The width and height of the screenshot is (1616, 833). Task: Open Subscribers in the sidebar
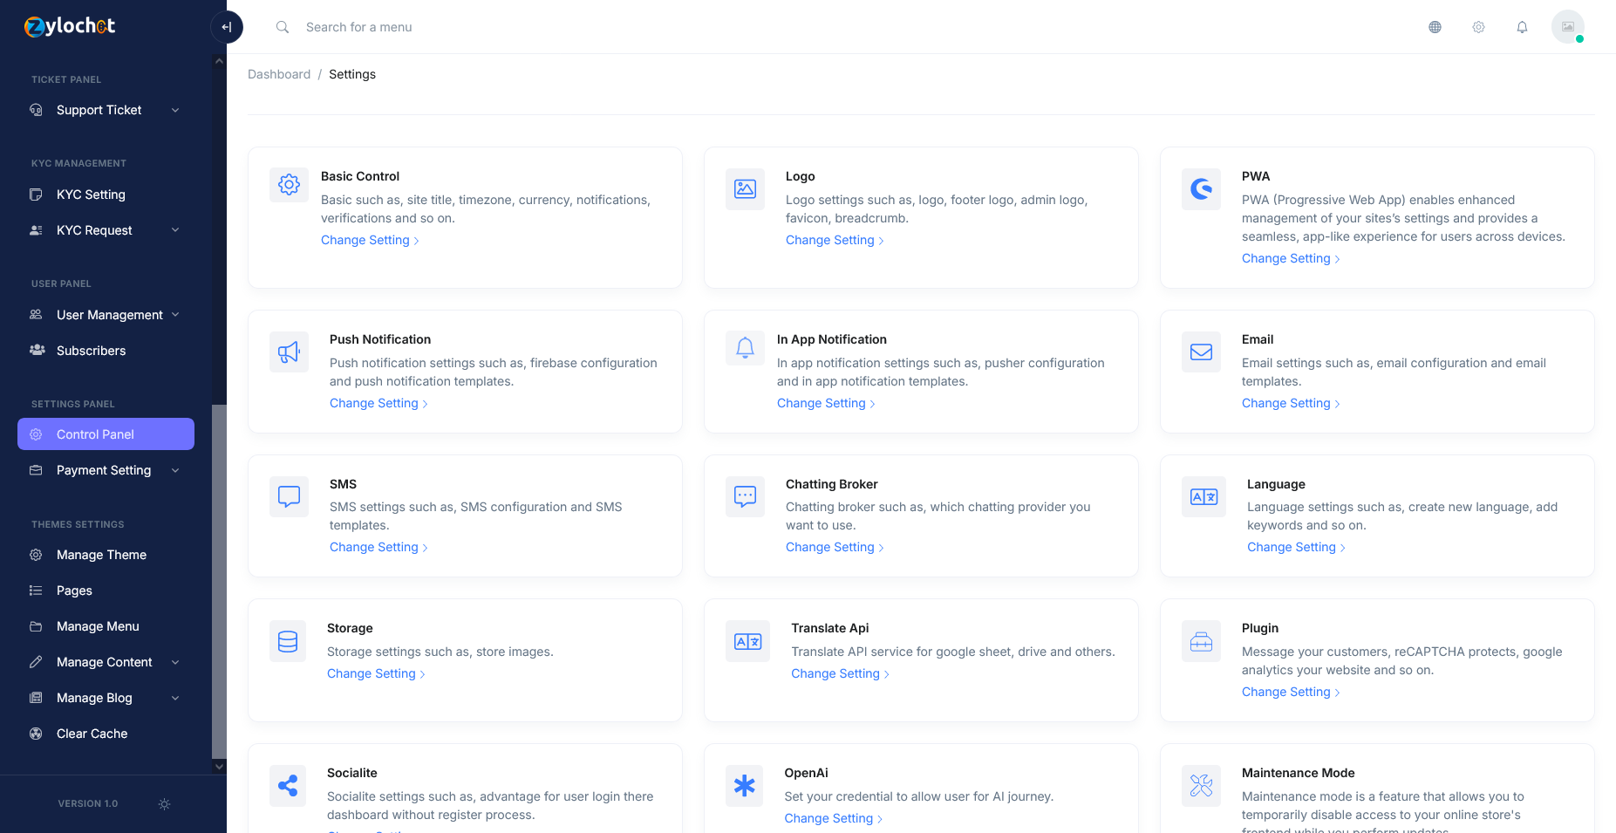pos(106,351)
